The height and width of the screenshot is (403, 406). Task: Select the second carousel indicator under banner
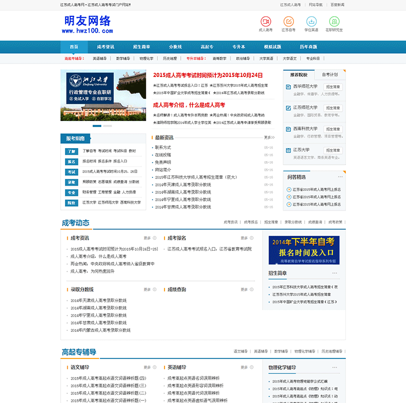[x=107, y=126]
